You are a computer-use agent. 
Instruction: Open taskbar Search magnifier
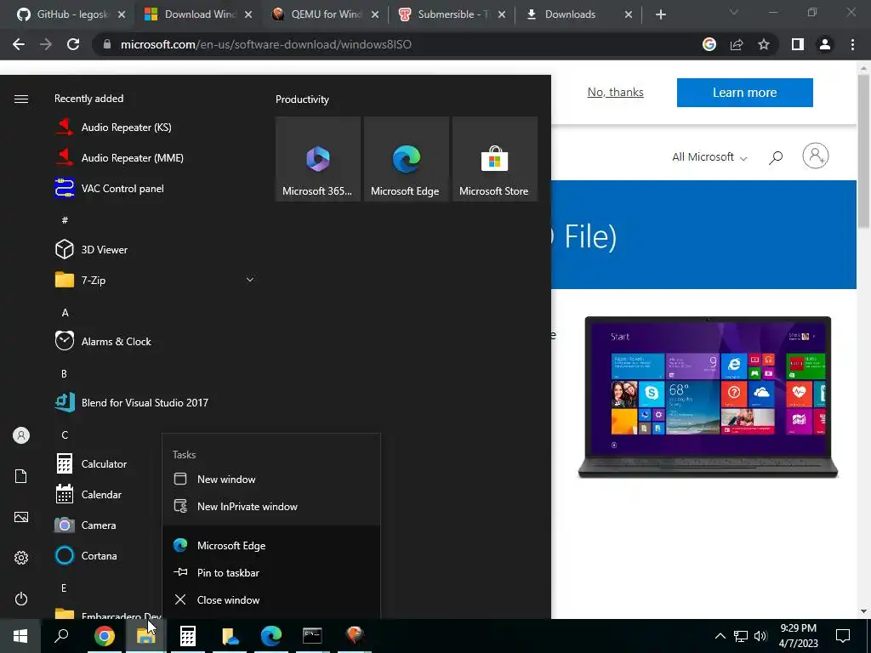coord(61,635)
